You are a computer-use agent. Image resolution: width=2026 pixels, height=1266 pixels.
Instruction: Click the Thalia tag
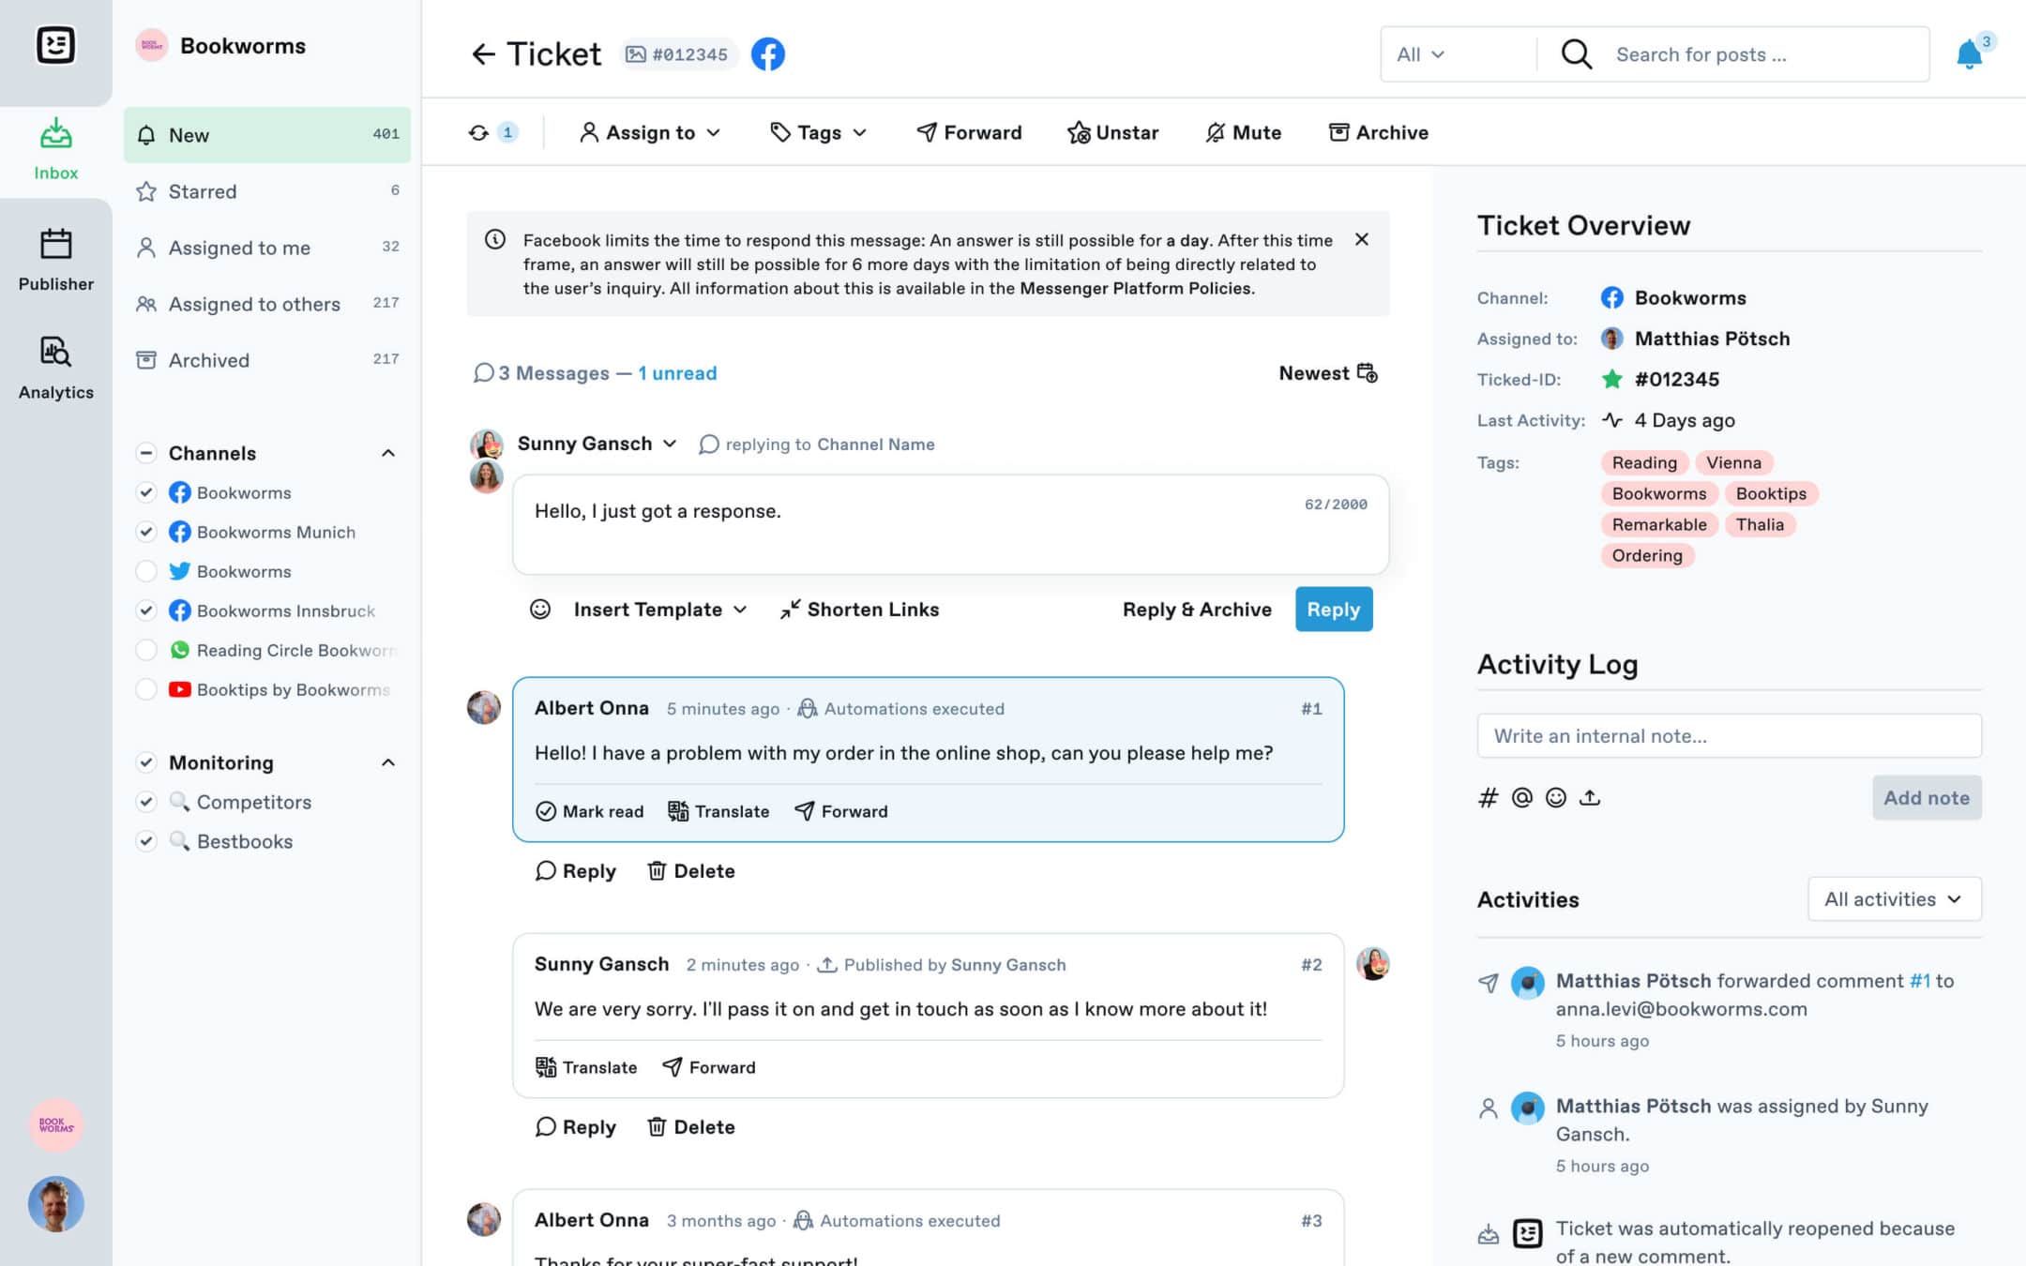click(1760, 524)
